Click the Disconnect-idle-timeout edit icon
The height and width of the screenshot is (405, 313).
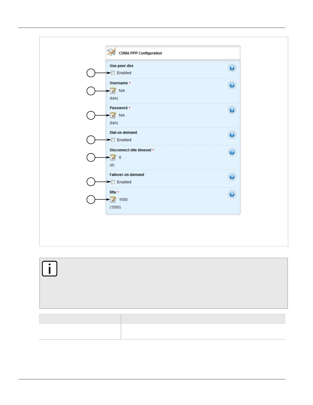(113, 157)
